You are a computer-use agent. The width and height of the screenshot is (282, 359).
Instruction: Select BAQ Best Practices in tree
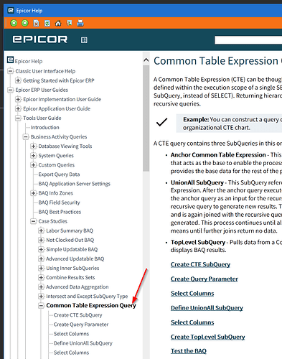coord(60,212)
